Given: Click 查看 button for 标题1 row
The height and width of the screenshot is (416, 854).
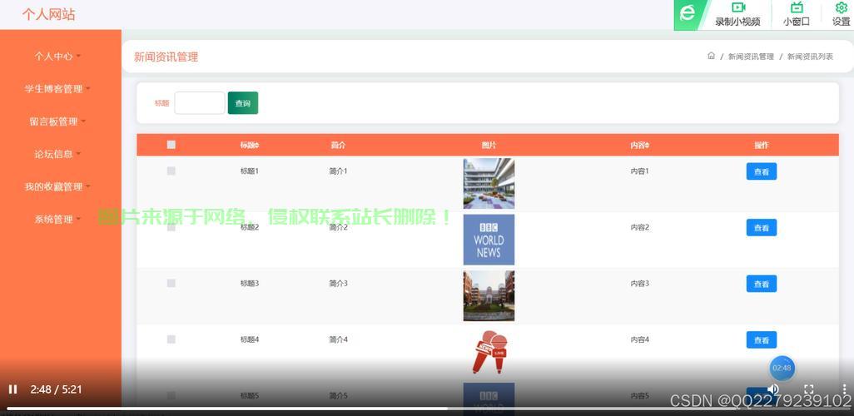Looking at the screenshot, I should click(762, 171).
